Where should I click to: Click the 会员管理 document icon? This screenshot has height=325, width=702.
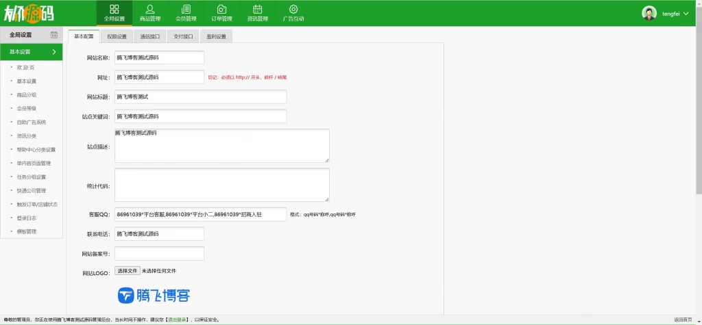coord(186,9)
